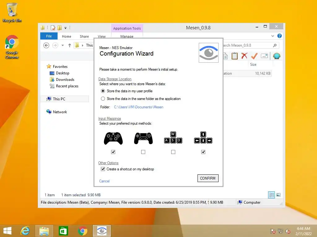The image size is (317, 237).
Task: Click the Cancel link in wizard
Action: click(104, 181)
